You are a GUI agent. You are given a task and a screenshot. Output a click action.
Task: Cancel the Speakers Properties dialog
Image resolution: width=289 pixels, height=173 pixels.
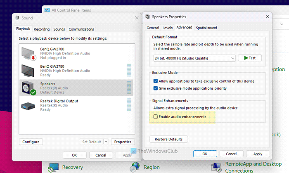pyautogui.click(x=231, y=154)
